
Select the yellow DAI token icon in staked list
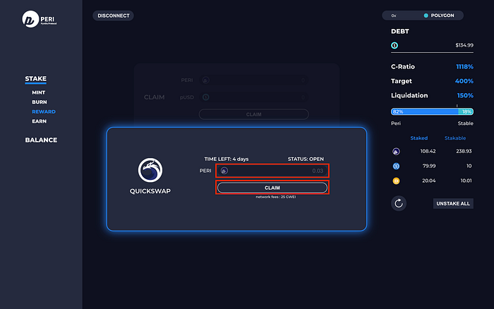click(395, 181)
